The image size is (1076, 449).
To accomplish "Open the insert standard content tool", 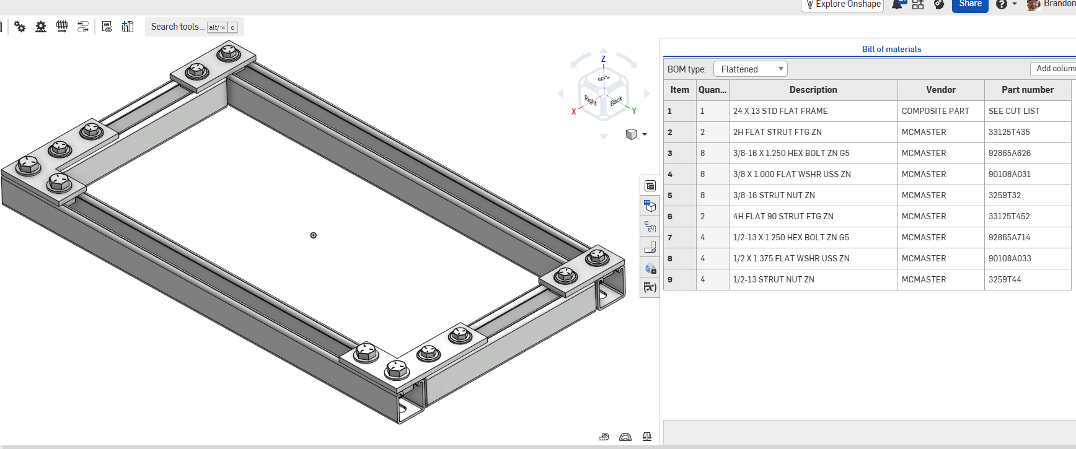I will [x=128, y=27].
